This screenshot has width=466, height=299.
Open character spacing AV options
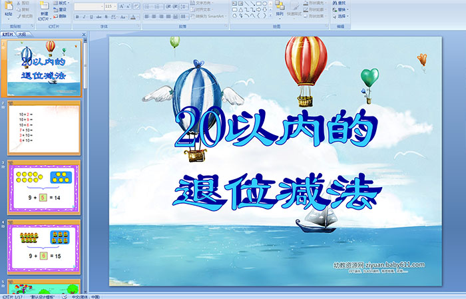point(114,17)
